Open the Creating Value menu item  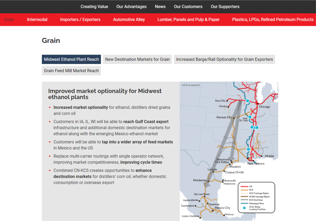point(94,7)
